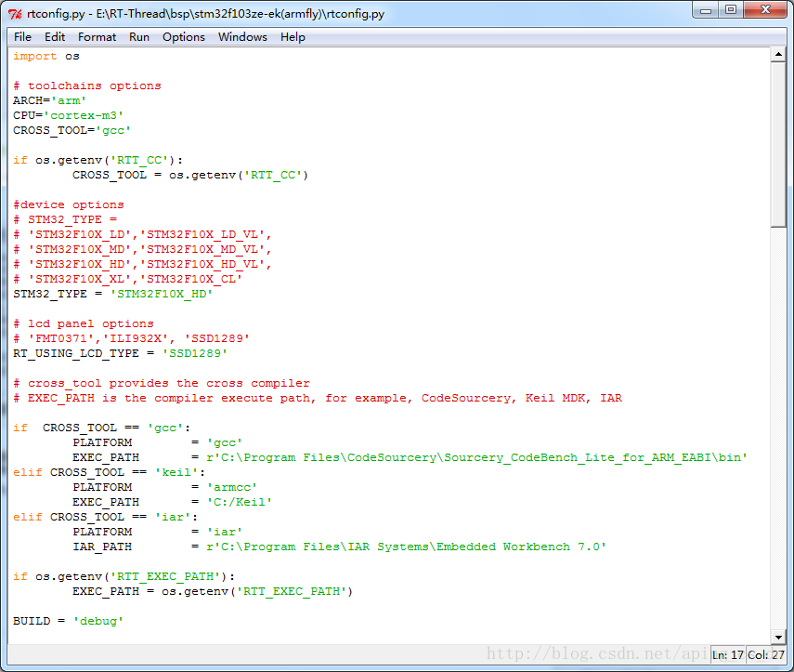794x672 pixels.
Task: Click the 'import os' line
Action: click(46, 57)
